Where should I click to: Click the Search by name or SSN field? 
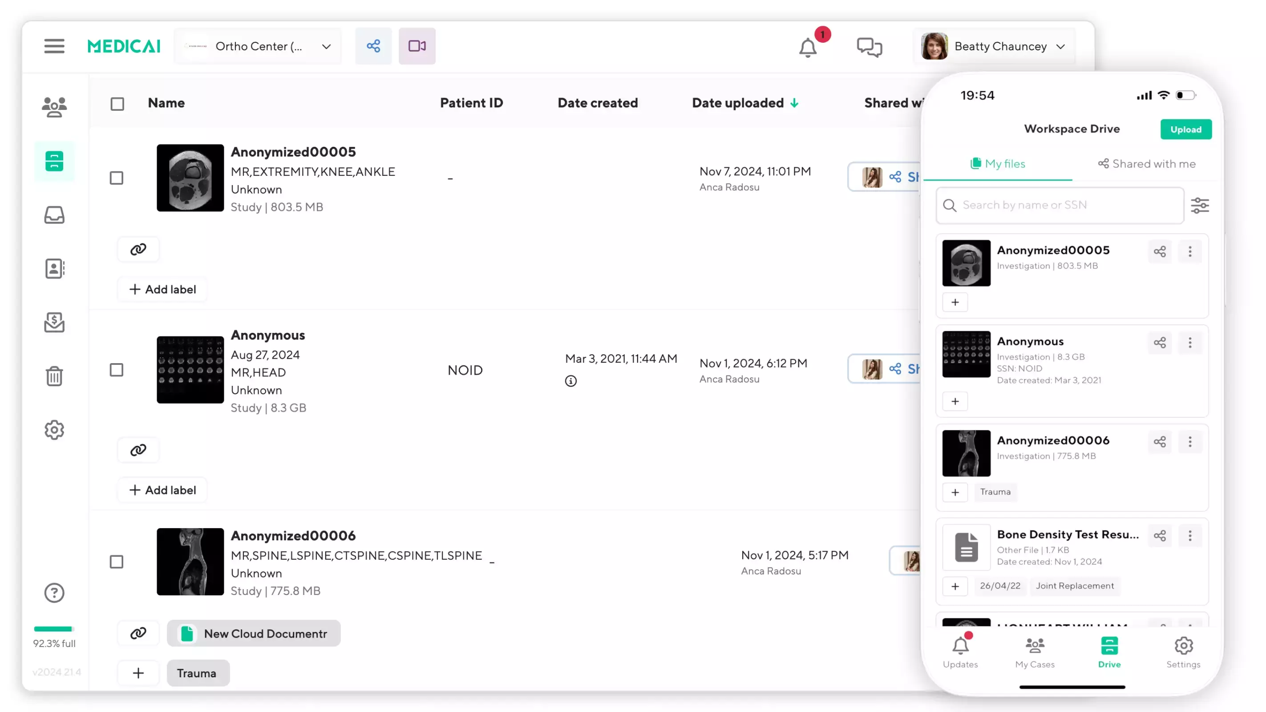[1060, 205]
